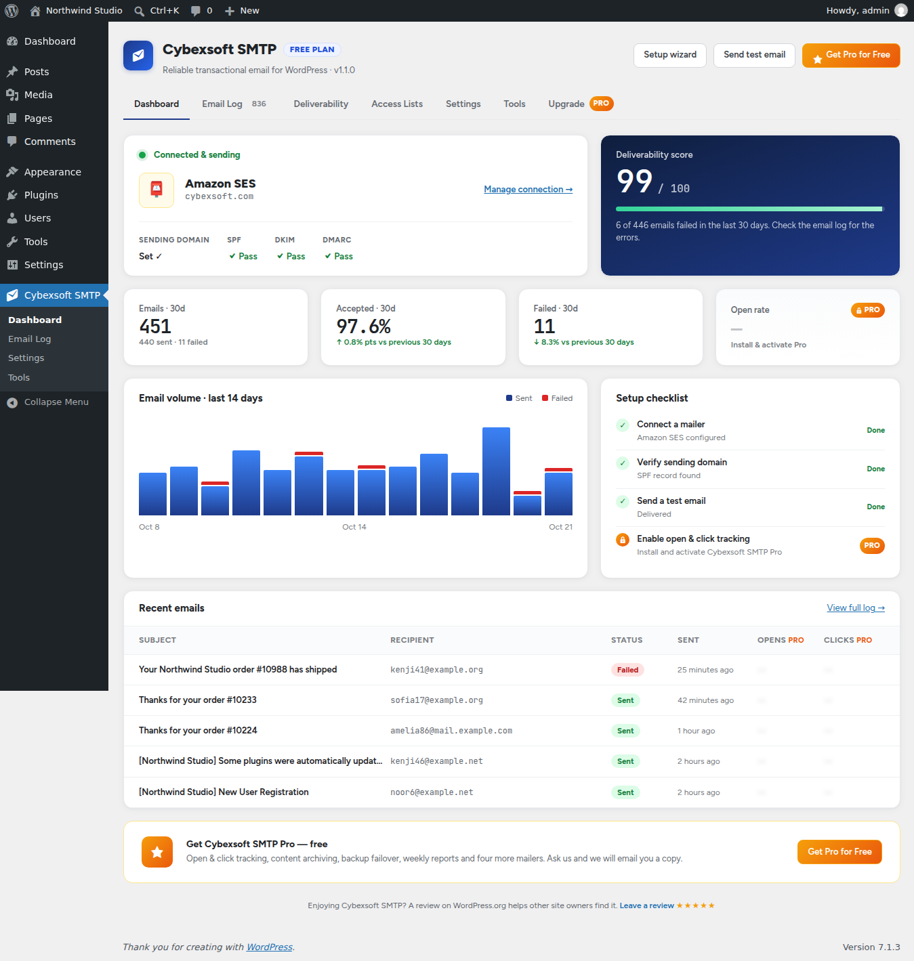This screenshot has width=914, height=961.
Task: Click the deliverability score progress bar
Action: tap(750, 209)
